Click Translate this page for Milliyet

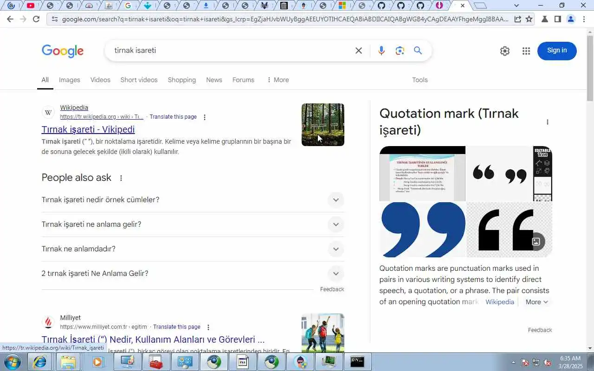click(177, 327)
